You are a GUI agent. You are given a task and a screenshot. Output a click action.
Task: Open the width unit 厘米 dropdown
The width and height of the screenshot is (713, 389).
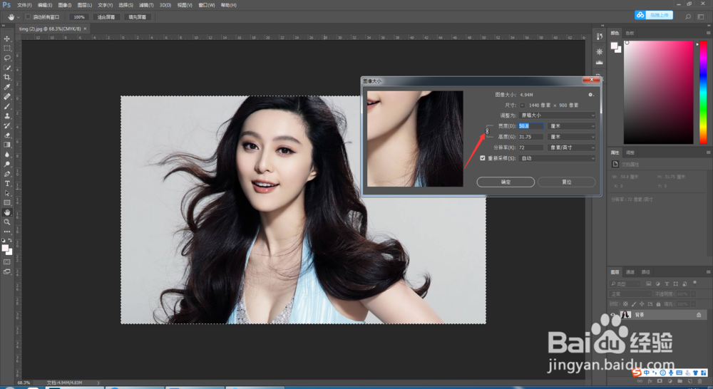pyautogui.click(x=571, y=126)
